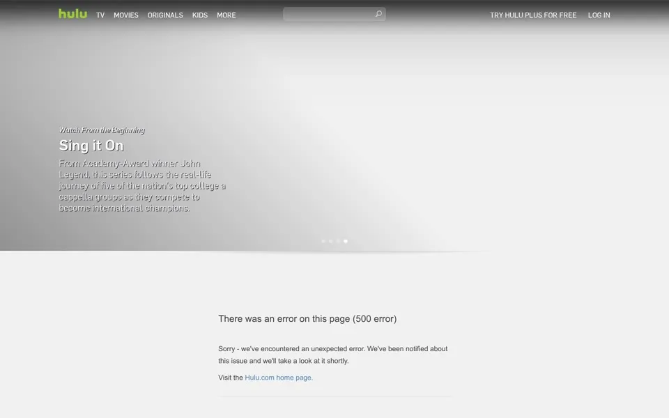
Task: Click the LOG IN link
Action: point(599,15)
